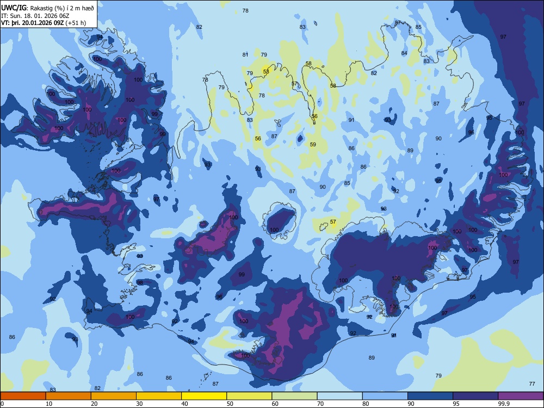Click the "UWC/IG" title text
This screenshot has height=408, width=544.
click(14, 8)
